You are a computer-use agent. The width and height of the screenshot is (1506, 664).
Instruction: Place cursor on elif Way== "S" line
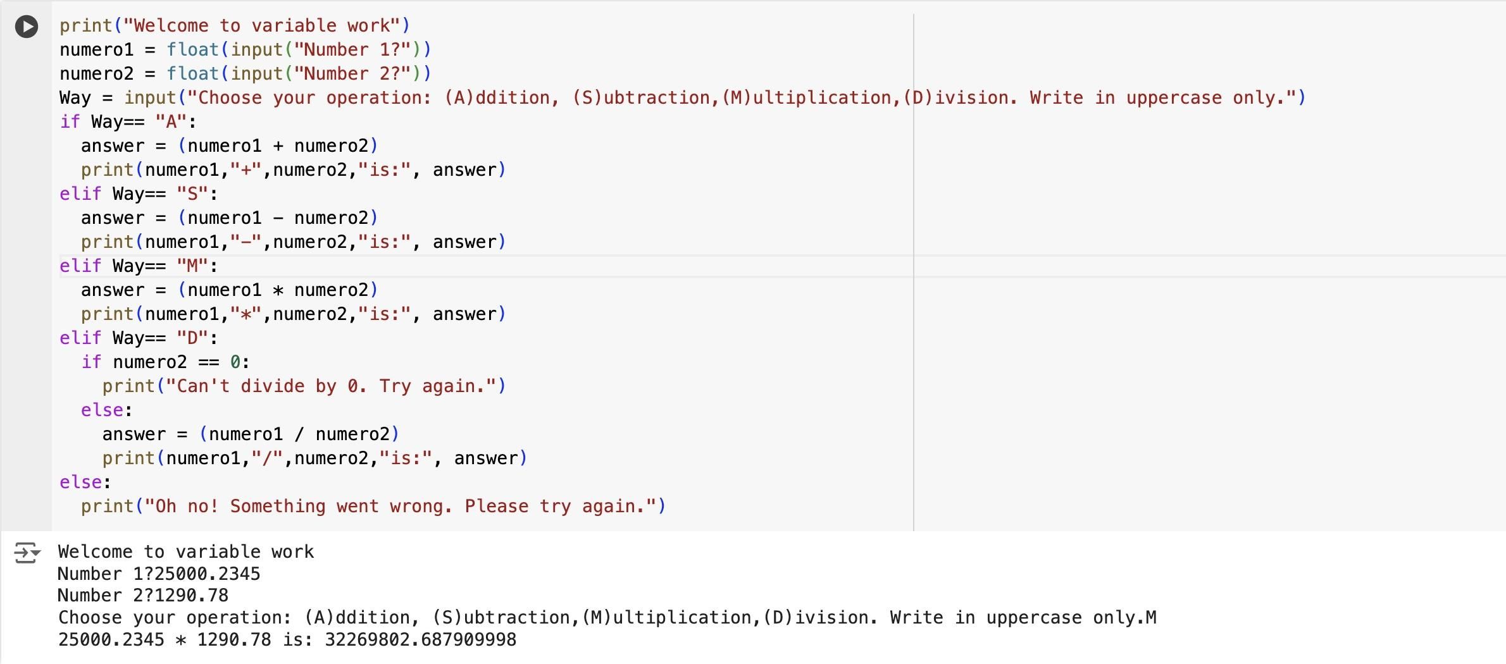[x=138, y=194]
